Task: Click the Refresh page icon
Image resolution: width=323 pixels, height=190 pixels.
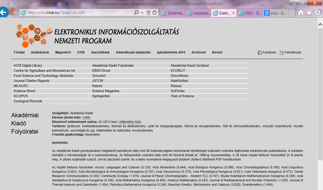Action: (x=154, y=12)
